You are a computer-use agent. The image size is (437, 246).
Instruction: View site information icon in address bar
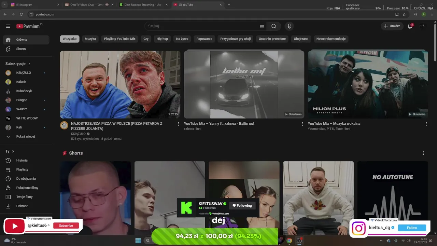point(31,14)
